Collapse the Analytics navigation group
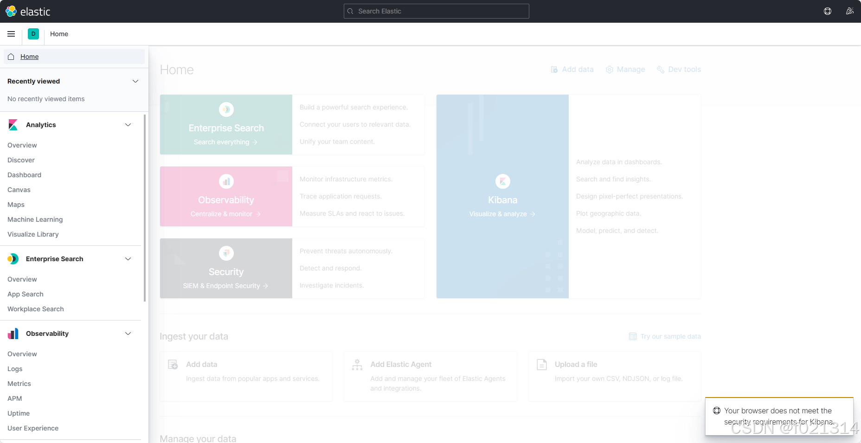 point(128,125)
